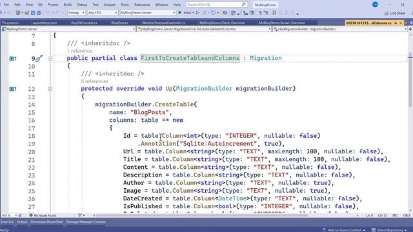Open the Git menu

pyautogui.click(x=40, y=5)
